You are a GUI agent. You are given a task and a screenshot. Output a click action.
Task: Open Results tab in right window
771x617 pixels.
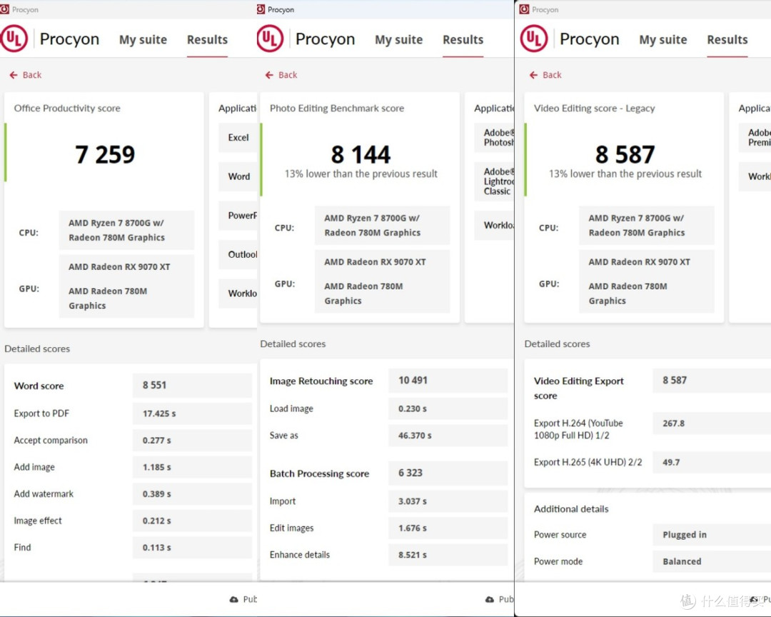click(727, 39)
